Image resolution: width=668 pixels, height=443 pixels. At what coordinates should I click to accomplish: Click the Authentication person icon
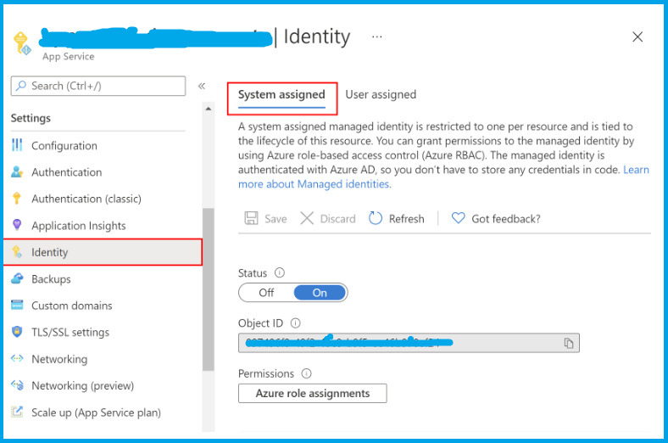coord(17,171)
